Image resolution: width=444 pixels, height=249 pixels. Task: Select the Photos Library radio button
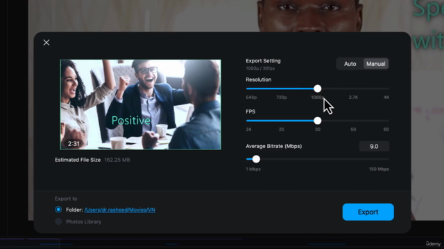[x=58, y=221]
